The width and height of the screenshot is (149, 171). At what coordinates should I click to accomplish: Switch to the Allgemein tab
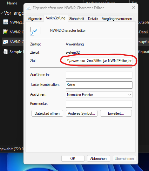(x=35, y=19)
